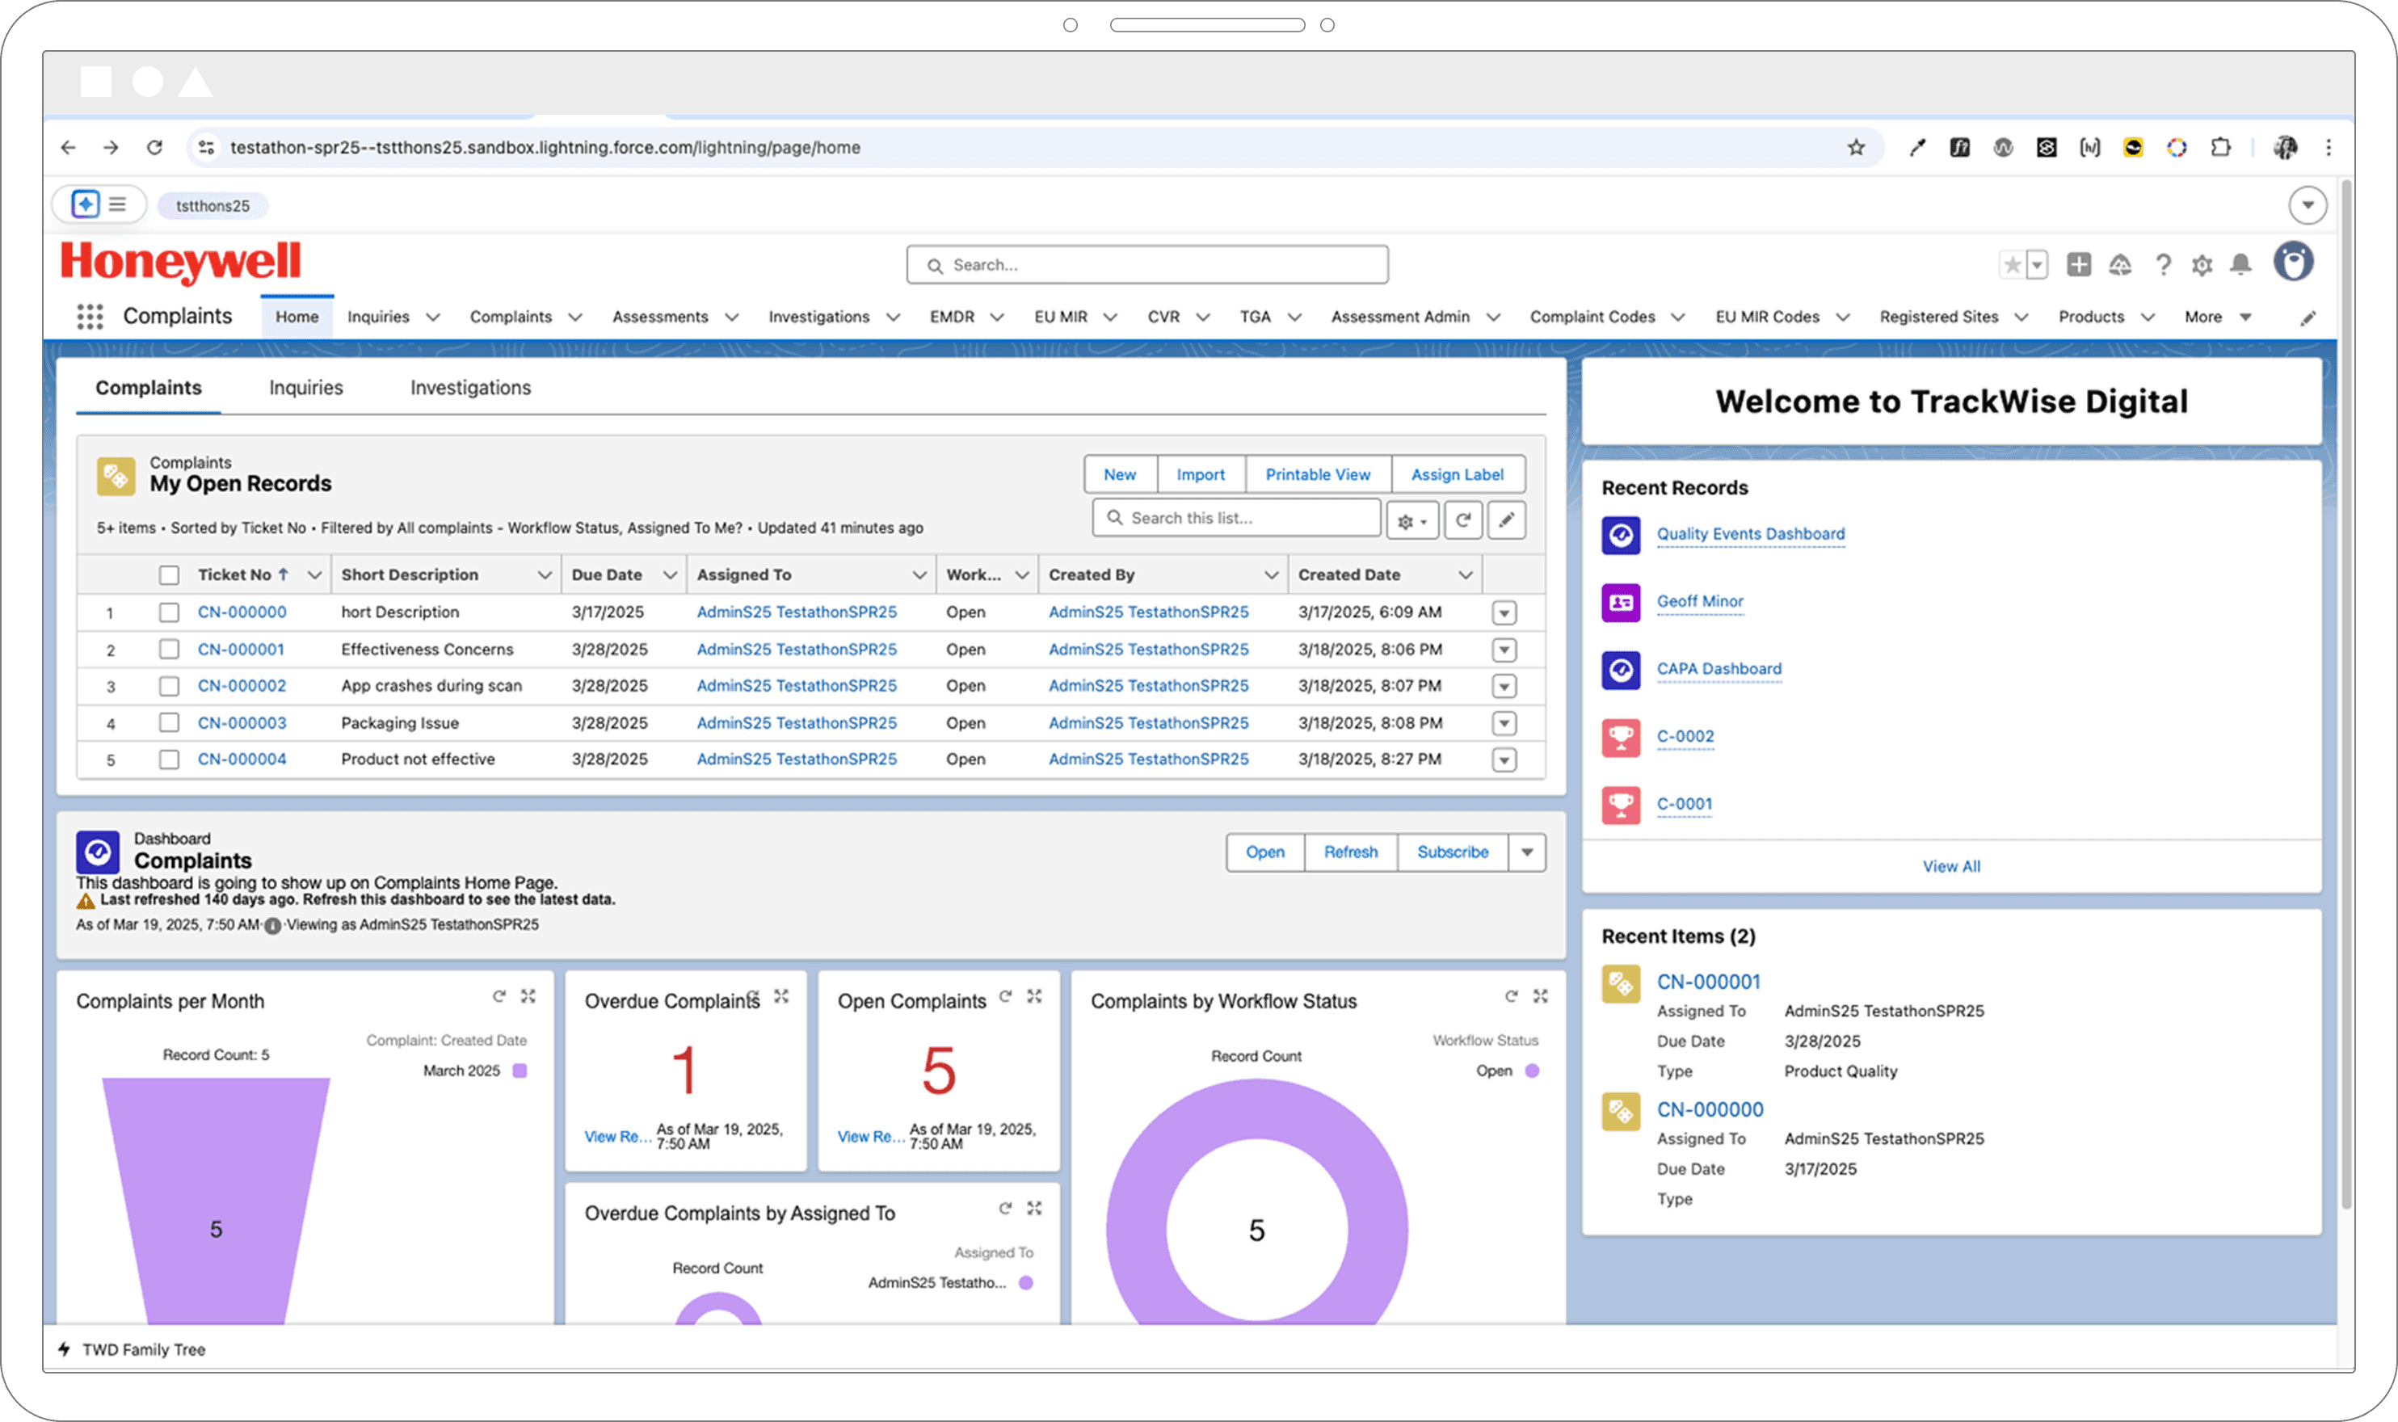
Task: Open the EMDR navigation tab
Action: pos(951,318)
